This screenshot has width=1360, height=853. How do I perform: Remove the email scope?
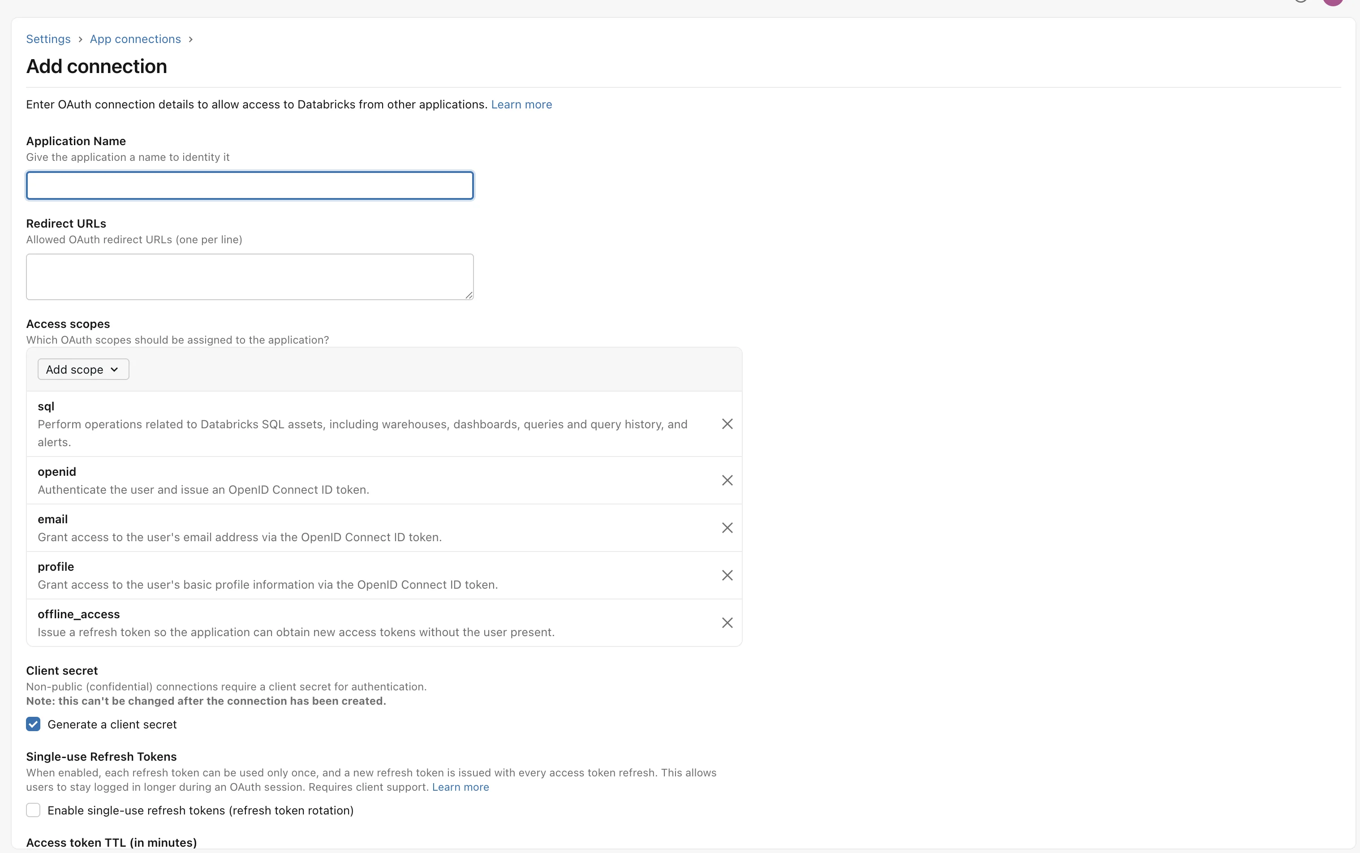click(x=727, y=527)
